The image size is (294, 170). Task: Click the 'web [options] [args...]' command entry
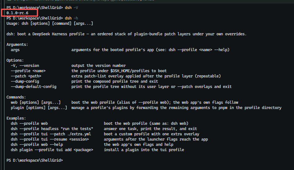36,102
